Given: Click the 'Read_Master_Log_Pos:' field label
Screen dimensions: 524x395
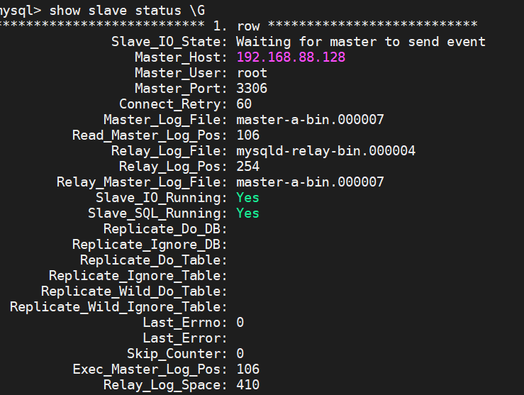Looking at the screenshot, I should tap(150, 135).
